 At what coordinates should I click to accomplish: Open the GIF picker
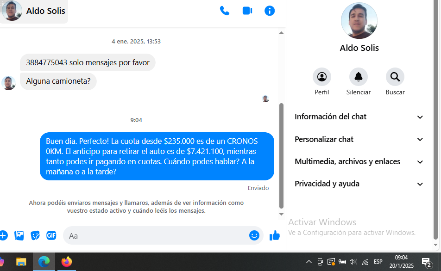point(51,235)
